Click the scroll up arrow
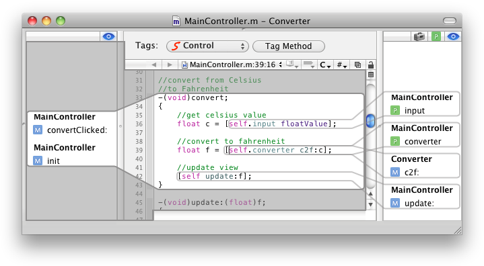The height and width of the screenshot is (266, 484). [x=370, y=194]
